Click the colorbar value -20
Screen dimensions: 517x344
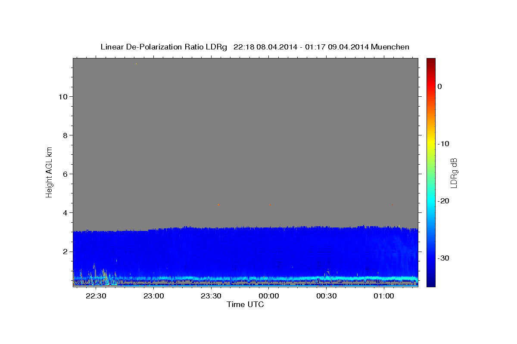coord(444,201)
